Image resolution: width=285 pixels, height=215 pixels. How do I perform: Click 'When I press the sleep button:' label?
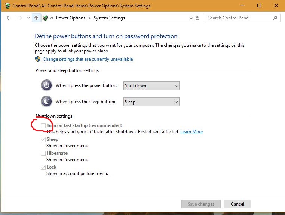tap(85, 102)
